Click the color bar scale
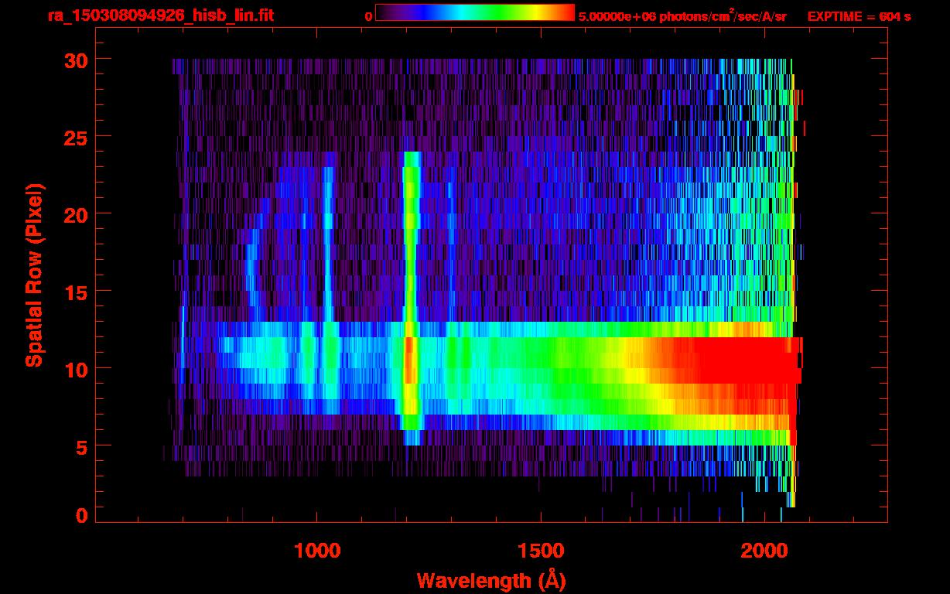 [x=475, y=12]
